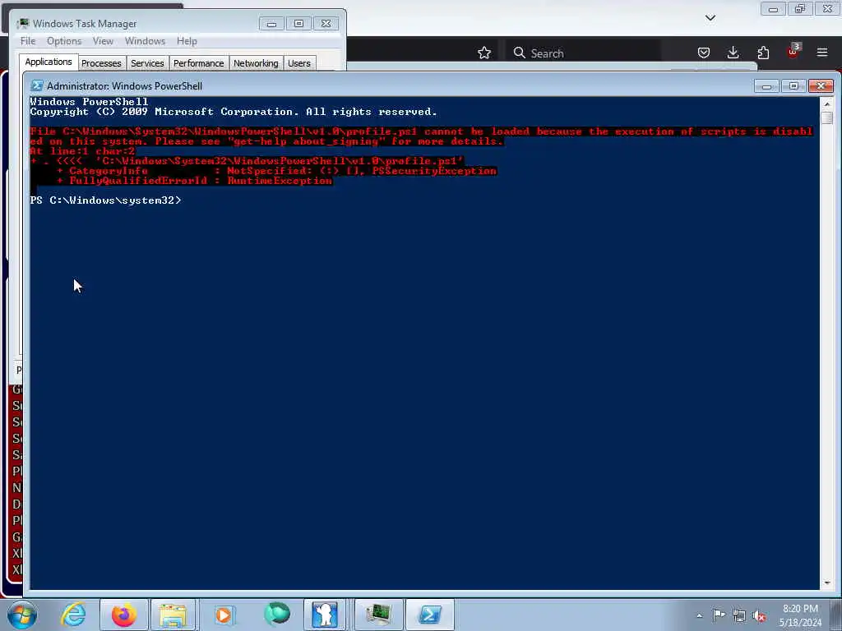The image size is (842, 631).
Task: Open Pocket icon in Firefox toolbar
Action: [x=704, y=53]
